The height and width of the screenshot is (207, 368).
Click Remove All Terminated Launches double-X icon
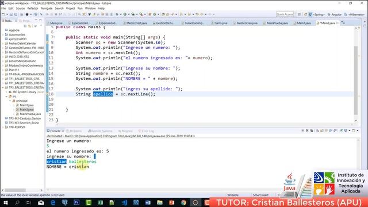[x=312, y=131]
